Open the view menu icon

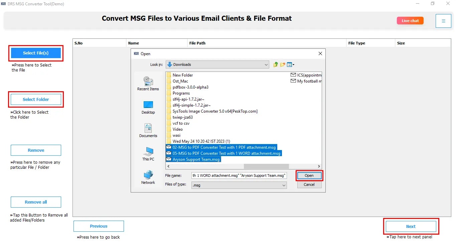click(291, 65)
